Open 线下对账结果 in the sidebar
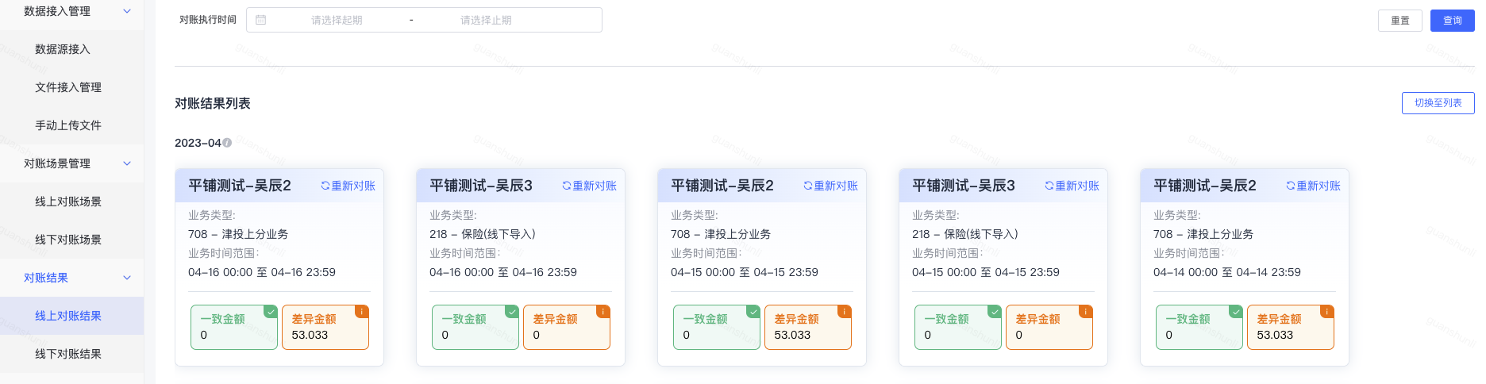 click(x=68, y=354)
